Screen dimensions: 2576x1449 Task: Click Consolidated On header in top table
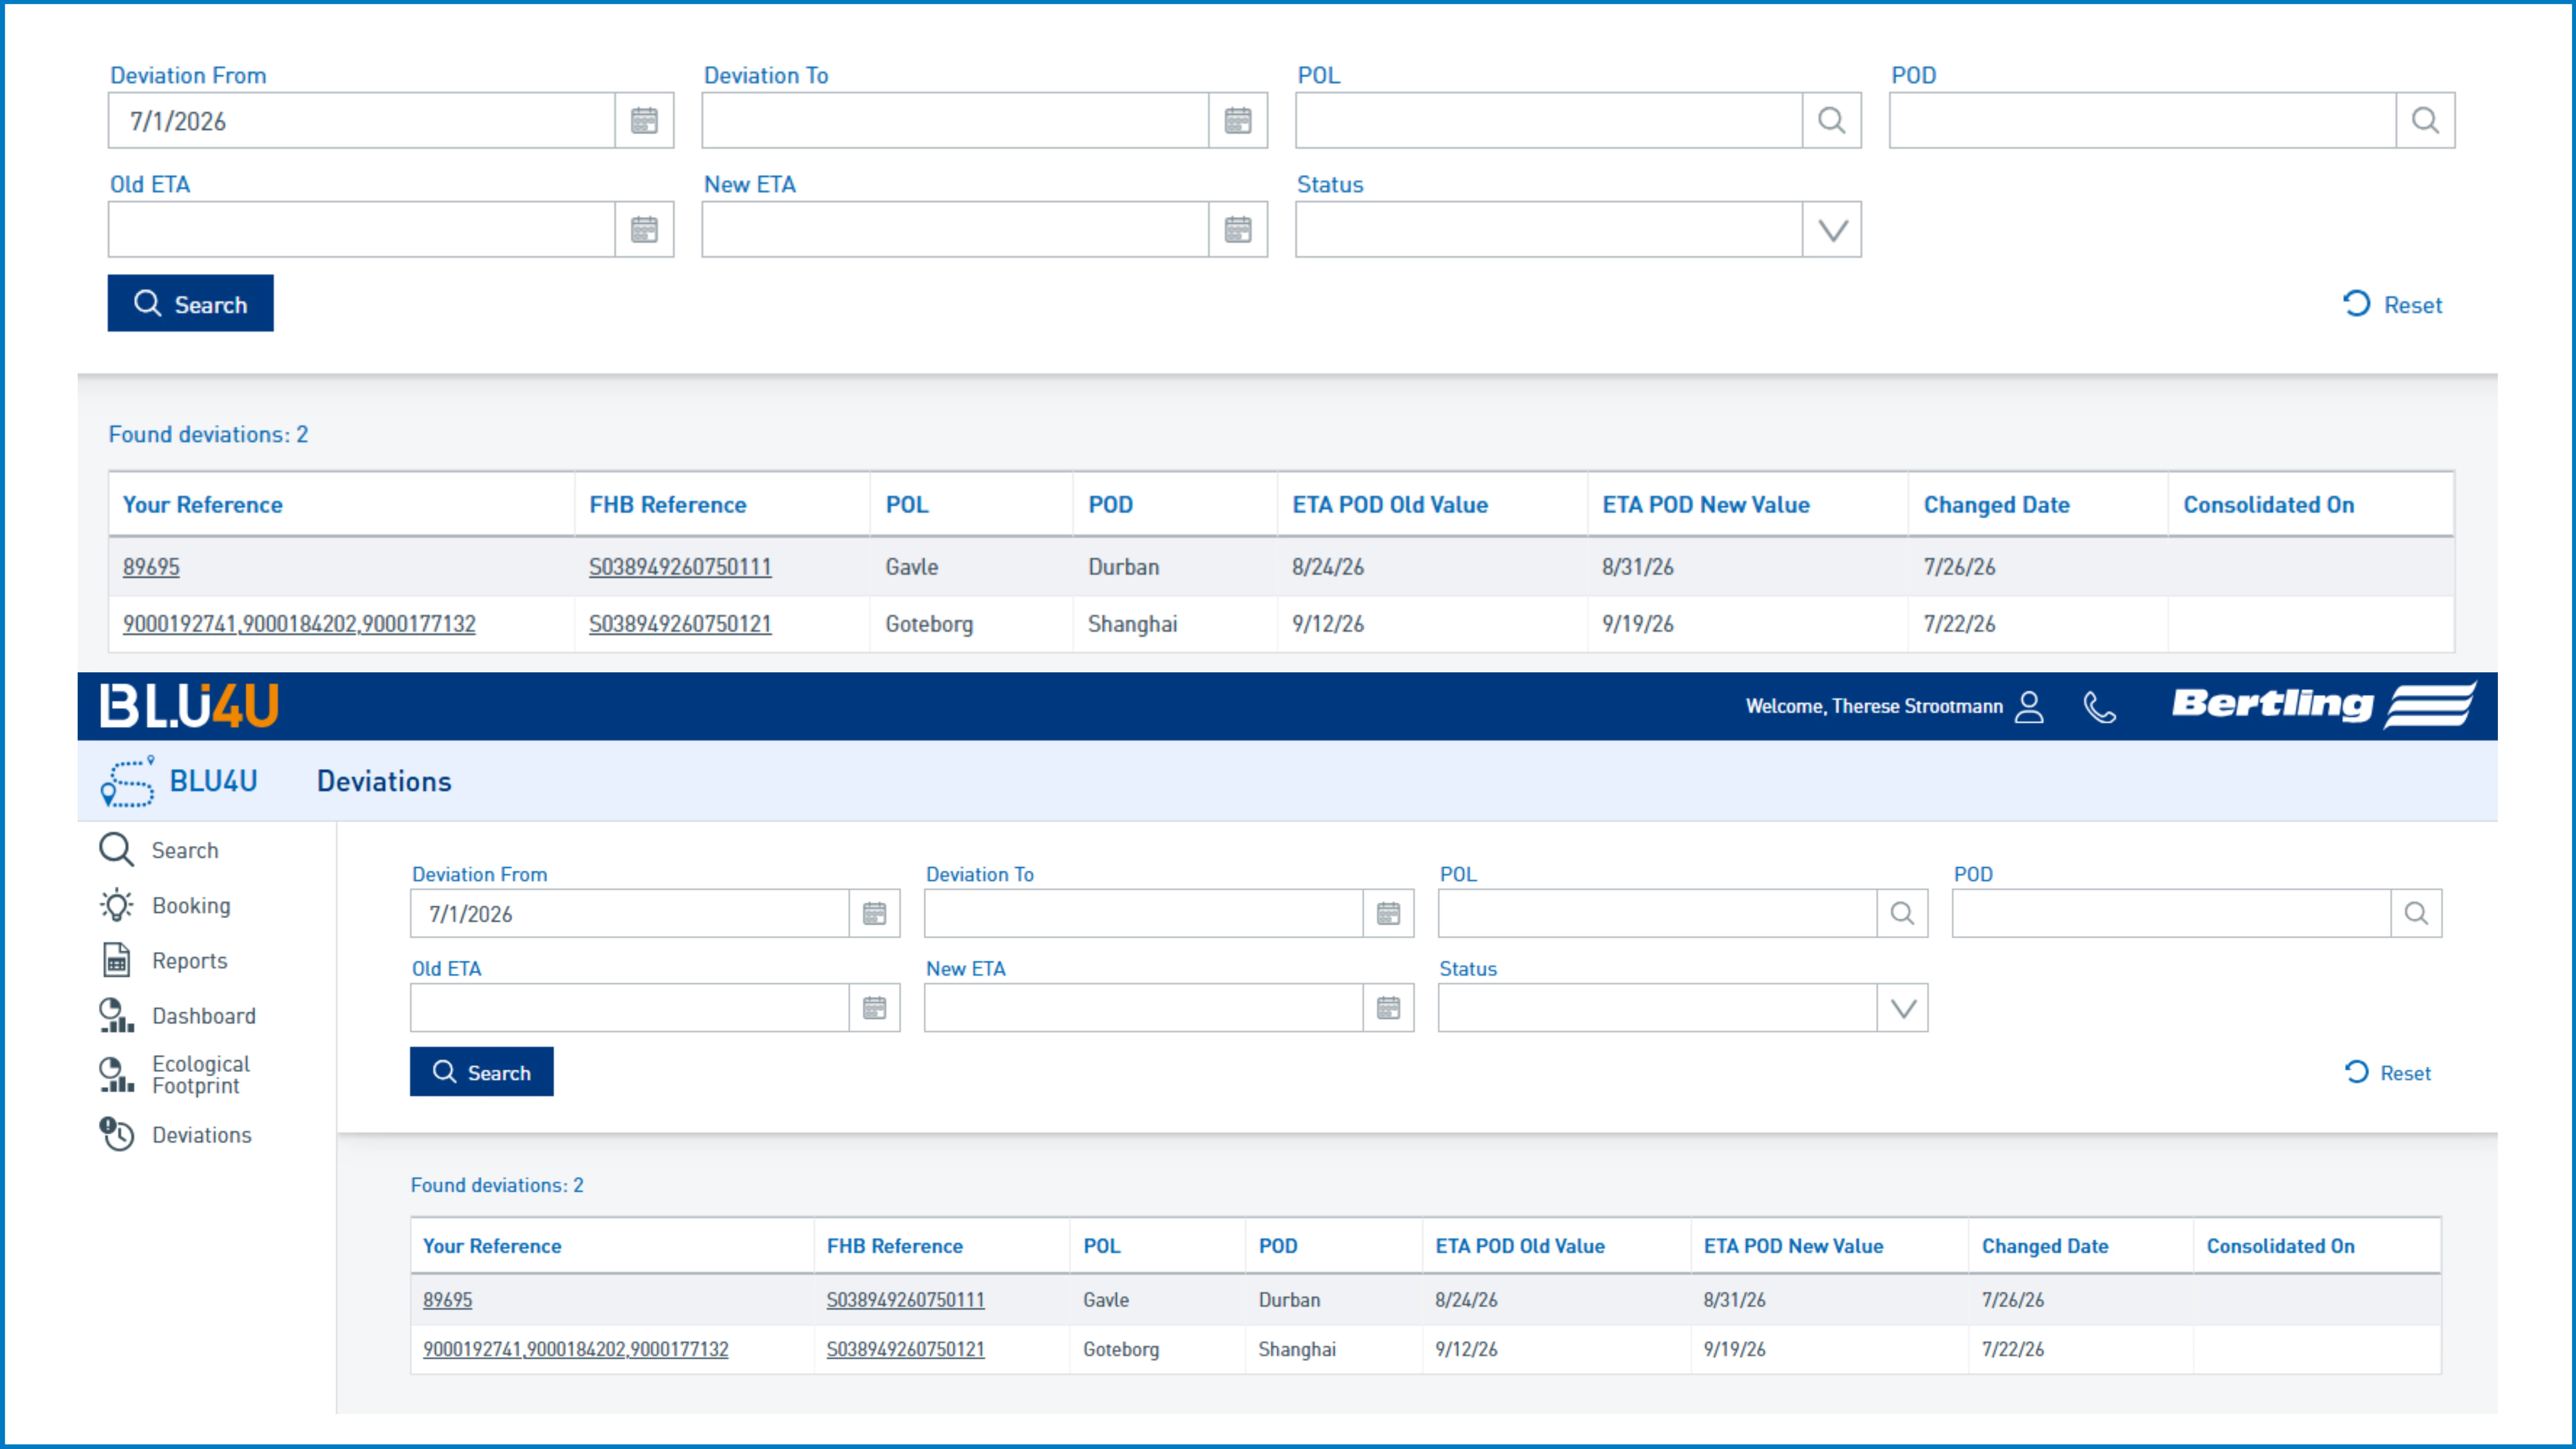(x=2268, y=505)
